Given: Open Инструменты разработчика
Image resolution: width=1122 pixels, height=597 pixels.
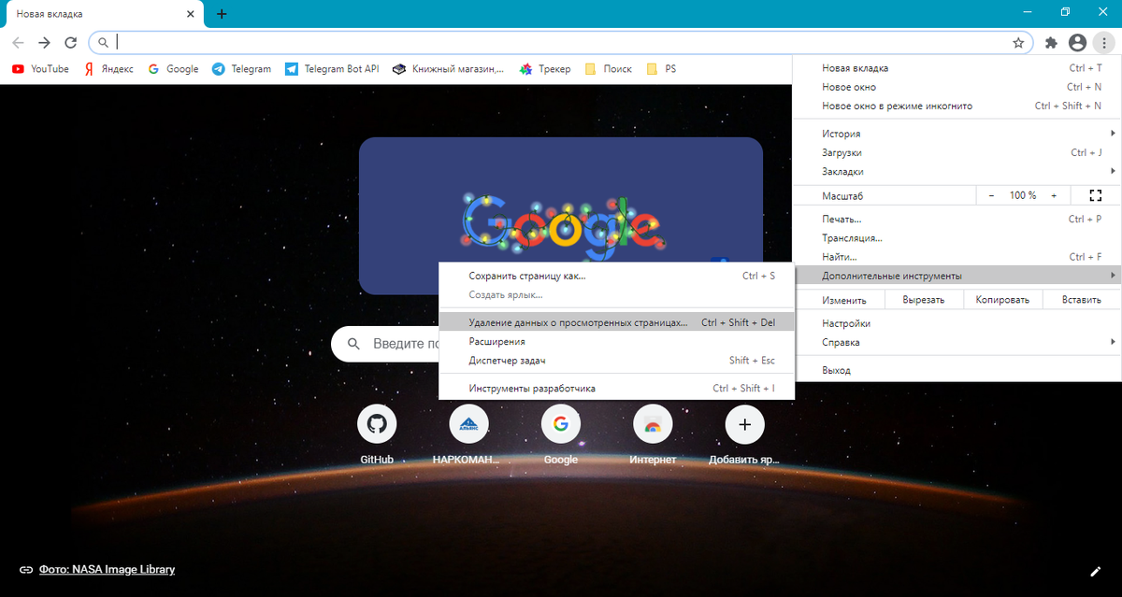Looking at the screenshot, I should coord(616,388).
